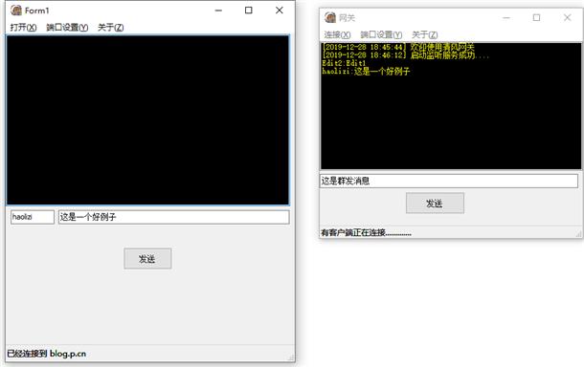Click the 发送 button in 网关 window

pos(435,203)
